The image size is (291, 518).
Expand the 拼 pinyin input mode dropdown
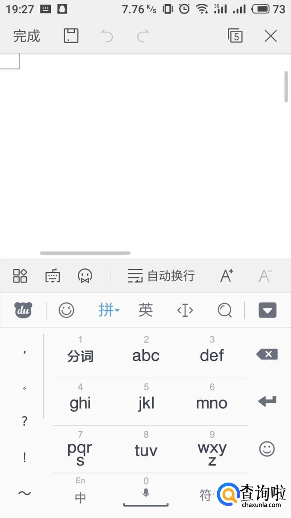109,310
